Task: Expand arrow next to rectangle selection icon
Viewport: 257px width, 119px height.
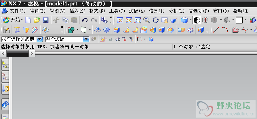Action: 144,39
